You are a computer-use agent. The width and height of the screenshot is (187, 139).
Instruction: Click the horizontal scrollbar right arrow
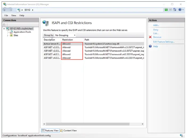(x=142, y=124)
